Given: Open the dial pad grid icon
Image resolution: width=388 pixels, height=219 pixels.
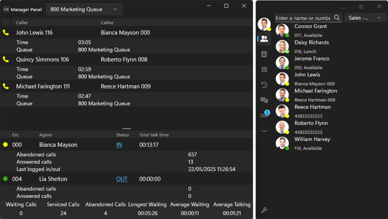Looking at the screenshot, I should (264, 70).
